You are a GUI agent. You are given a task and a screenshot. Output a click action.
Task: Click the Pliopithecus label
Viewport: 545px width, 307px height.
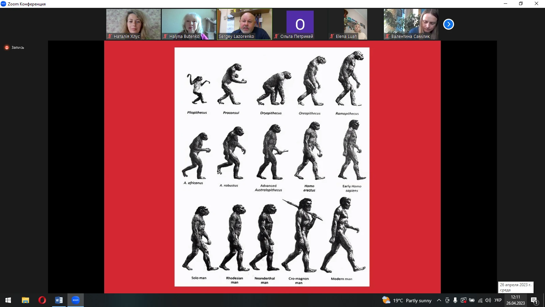click(x=197, y=113)
